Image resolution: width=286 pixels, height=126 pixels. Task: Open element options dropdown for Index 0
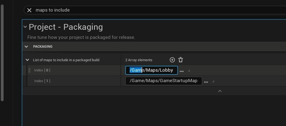pyautogui.click(x=189, y=70)
